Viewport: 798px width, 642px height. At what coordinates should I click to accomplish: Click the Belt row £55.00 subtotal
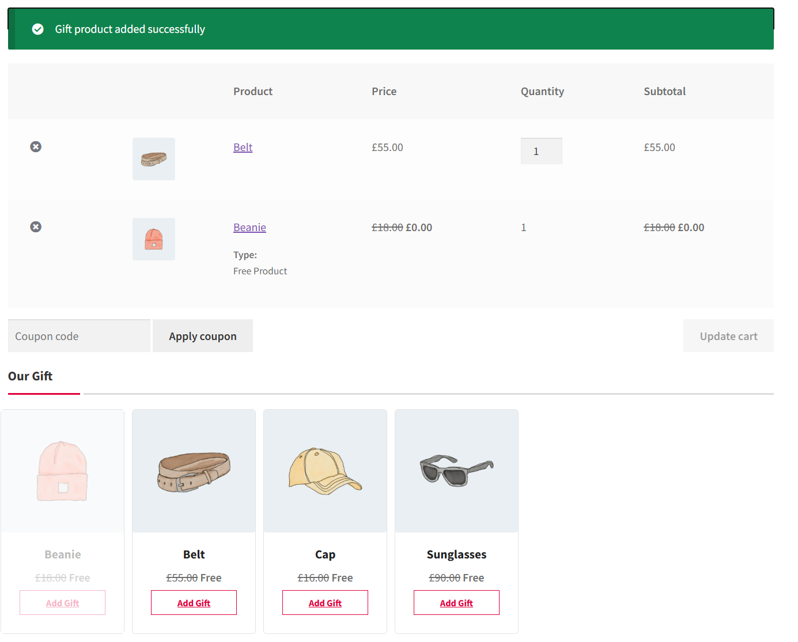[x=659, y=148]
